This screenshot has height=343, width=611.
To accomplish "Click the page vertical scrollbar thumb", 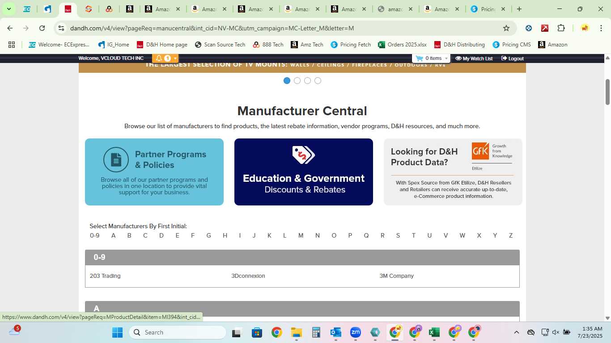I will tap(607, 92).
